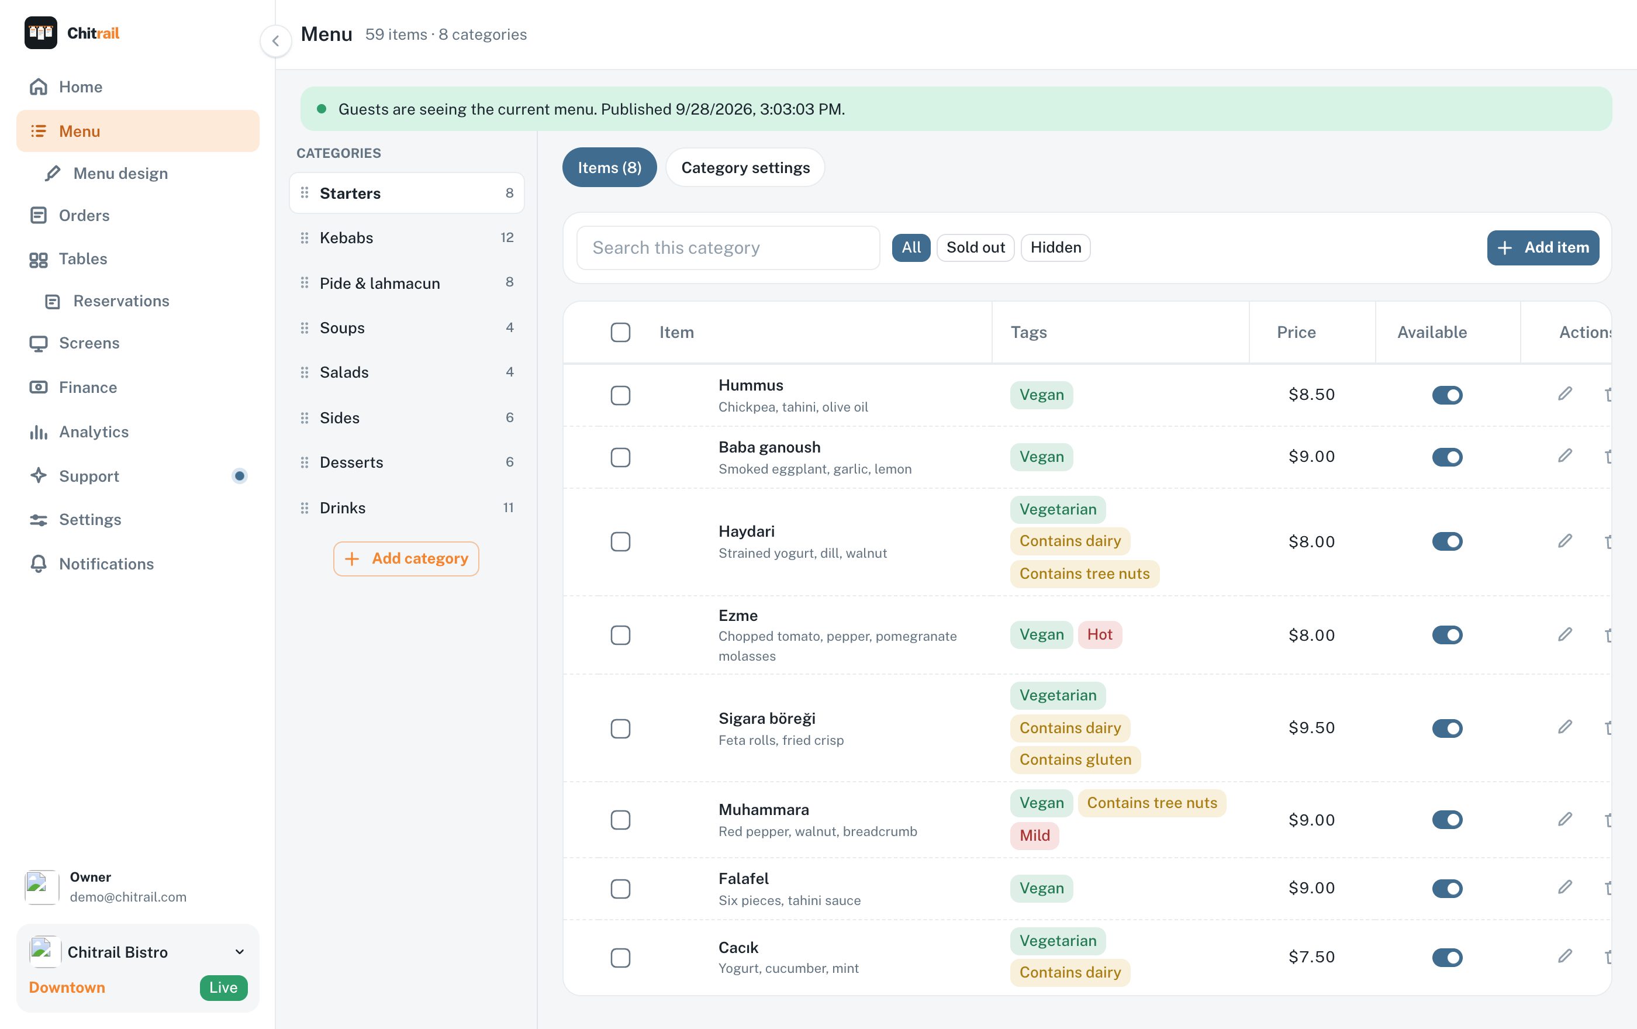
Task: Click the Add category button
Action: coord(406,559)
